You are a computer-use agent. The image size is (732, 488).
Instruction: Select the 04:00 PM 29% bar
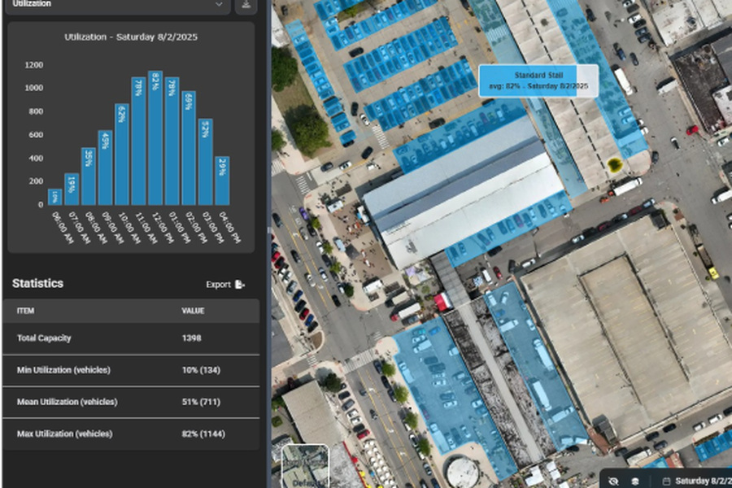tap(222, 181)
